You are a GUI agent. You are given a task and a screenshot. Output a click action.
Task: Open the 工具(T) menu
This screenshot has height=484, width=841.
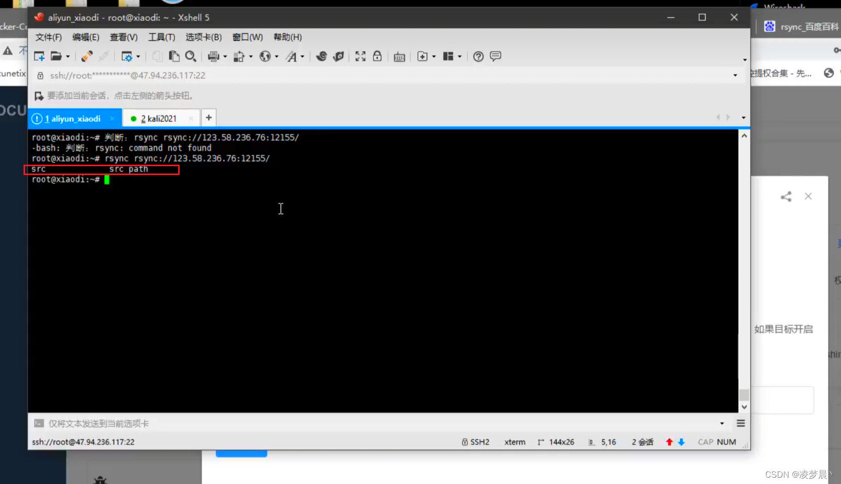coord(161,37)
